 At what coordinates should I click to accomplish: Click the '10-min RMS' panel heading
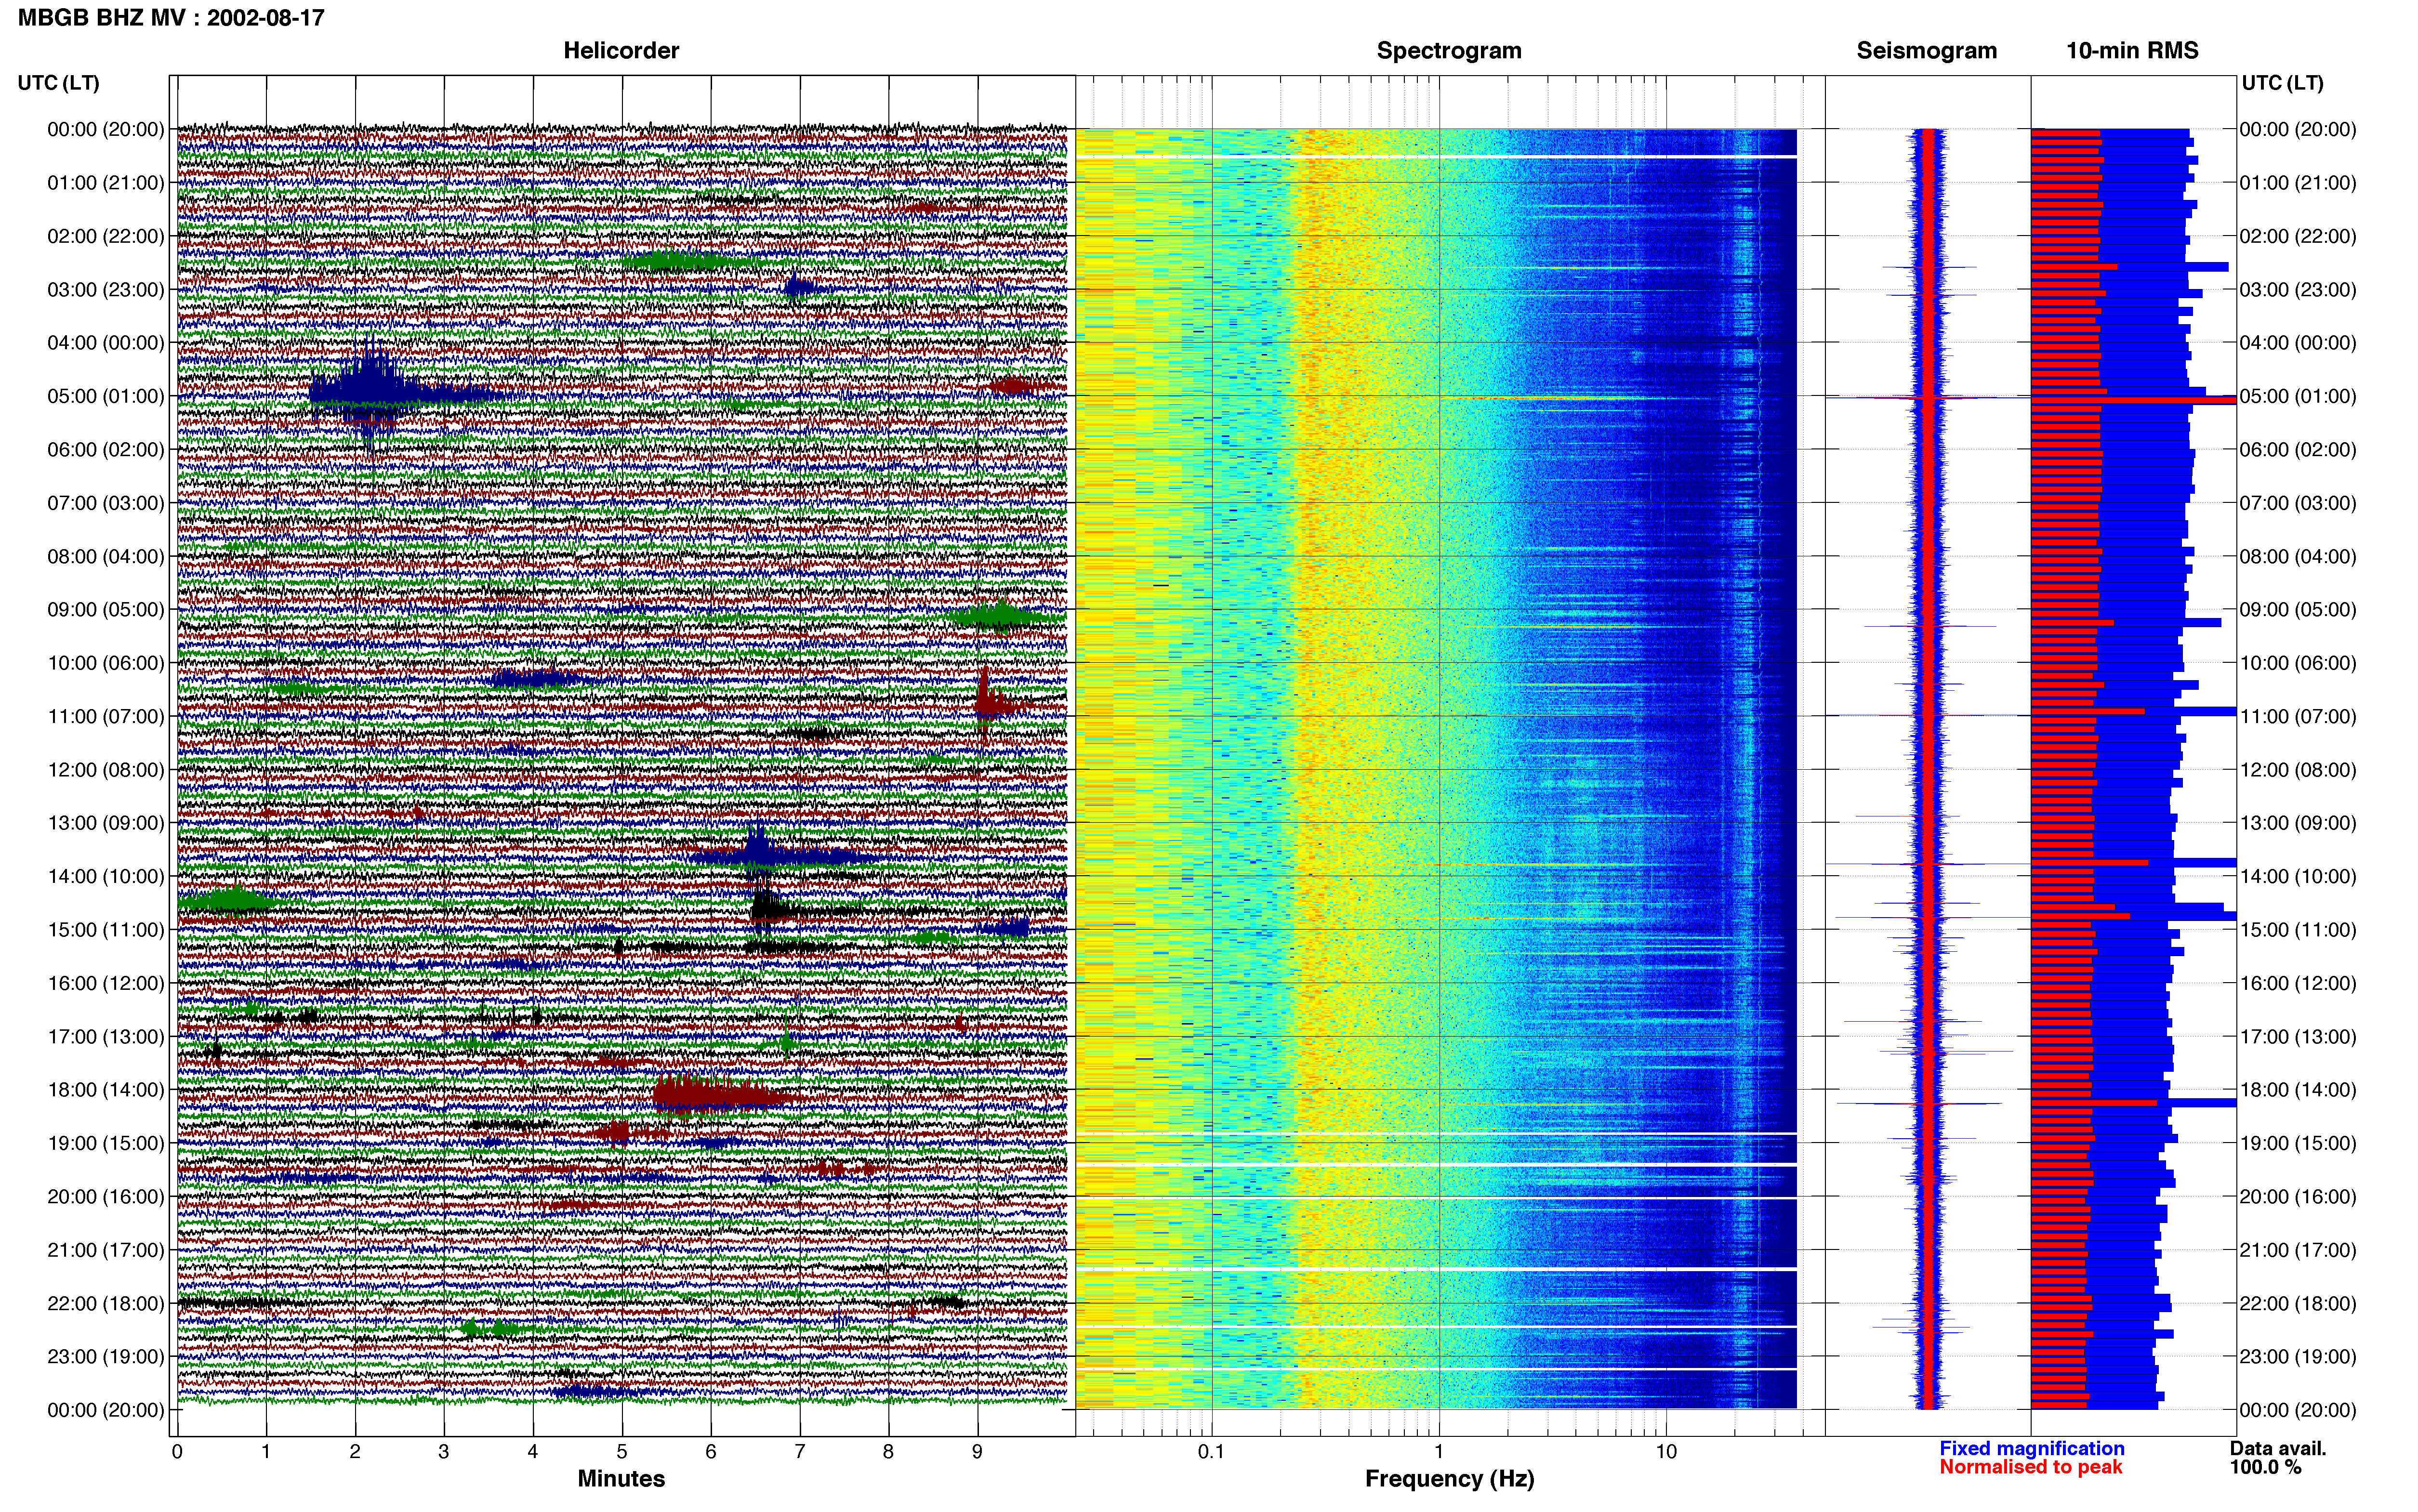pos(2132,50)
